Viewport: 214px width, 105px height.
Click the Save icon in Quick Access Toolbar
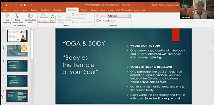pos(6,5)
